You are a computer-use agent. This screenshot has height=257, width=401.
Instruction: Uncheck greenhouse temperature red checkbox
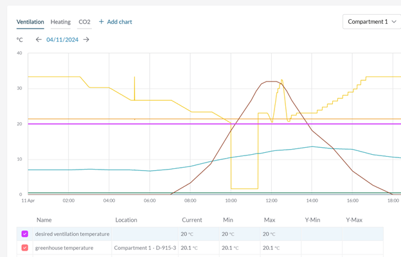[x=24, y=247]
